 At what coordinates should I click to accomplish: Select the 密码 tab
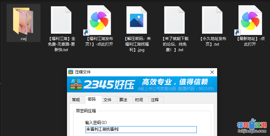(92, 100)
